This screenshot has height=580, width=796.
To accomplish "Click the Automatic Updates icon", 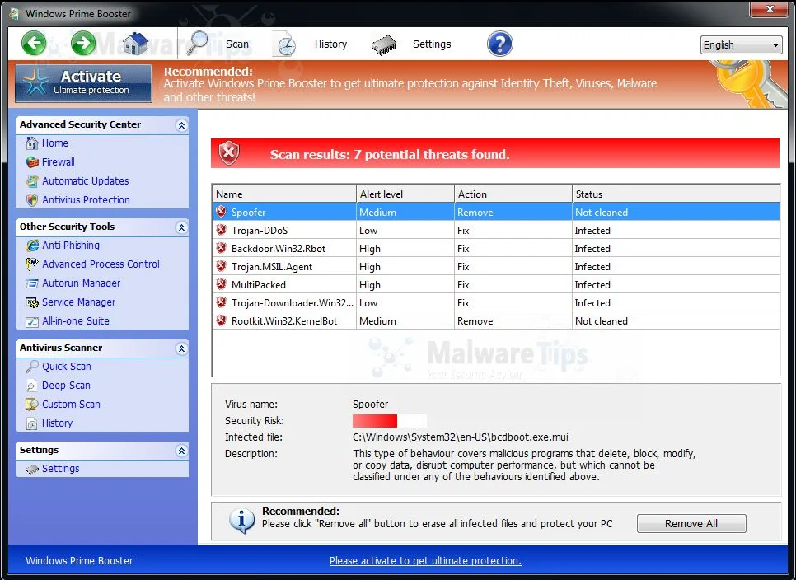I will (32, 181).
